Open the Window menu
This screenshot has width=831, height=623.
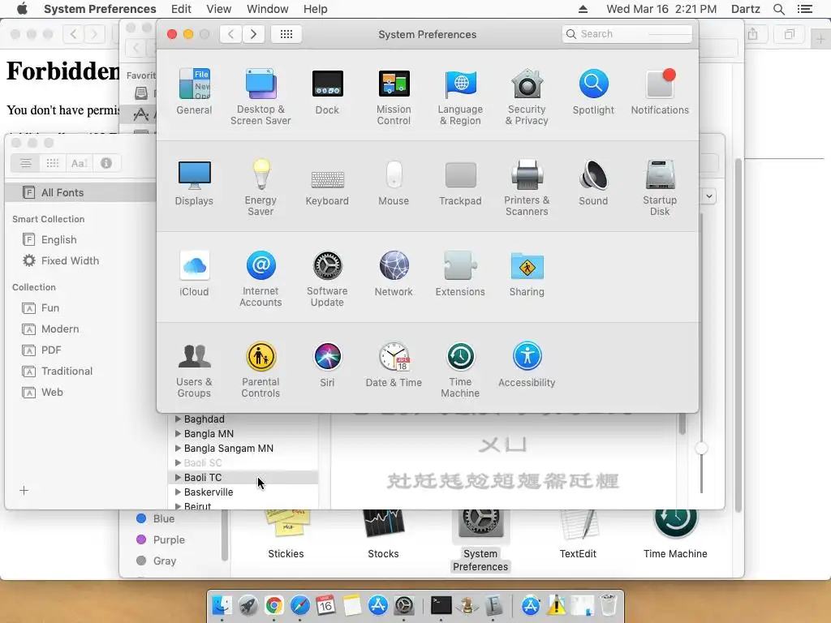click(x=268, y=9)
